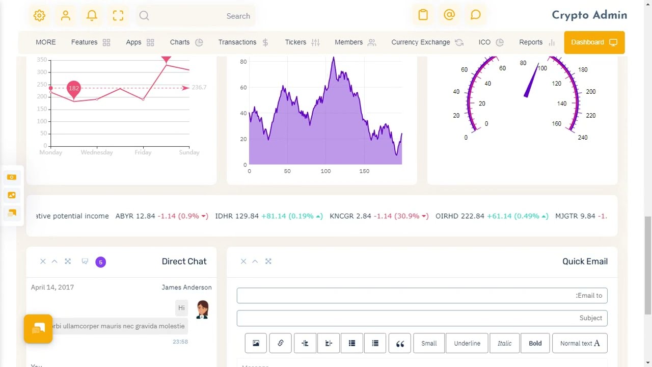Viewport: 652px width, 367px height.
Task: Click the Hi chat message bubble
Action: click(181, 308)
